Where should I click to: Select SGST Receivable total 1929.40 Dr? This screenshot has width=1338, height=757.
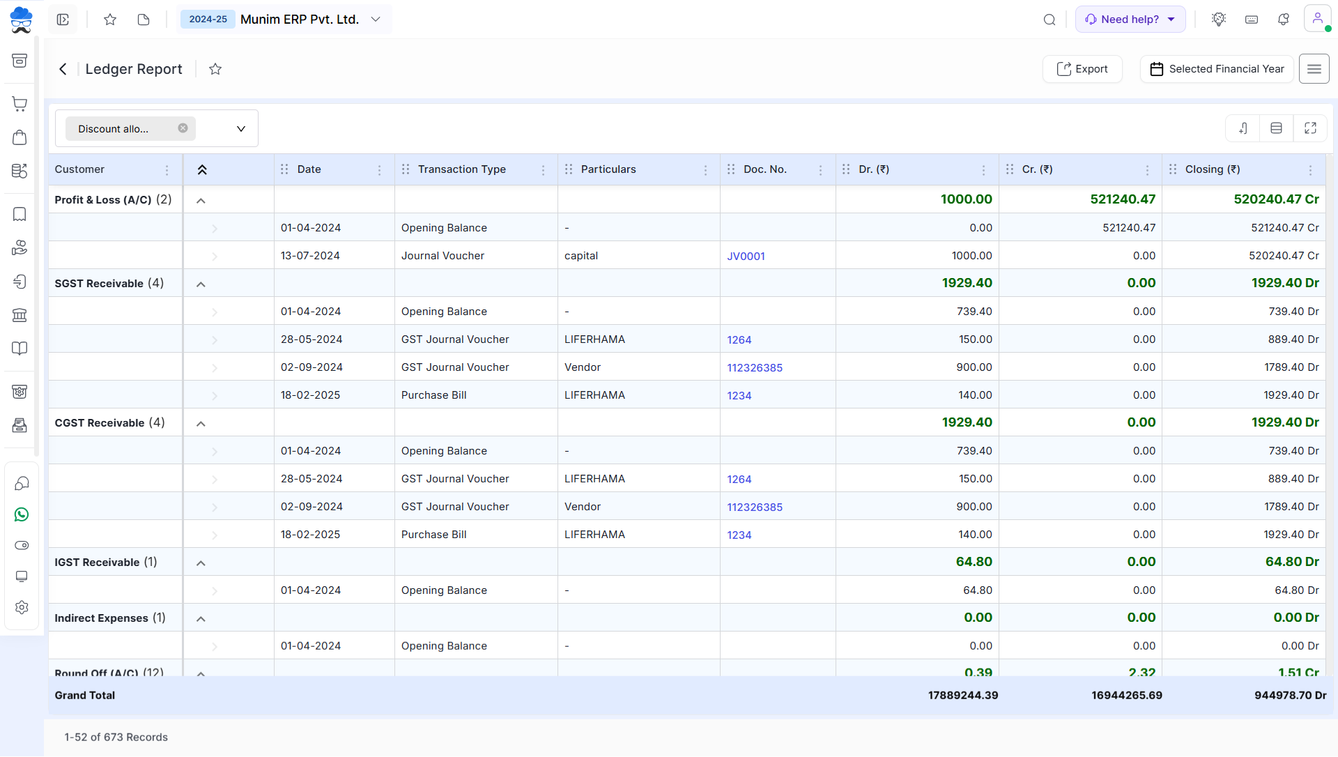[x=1285, y=283]
